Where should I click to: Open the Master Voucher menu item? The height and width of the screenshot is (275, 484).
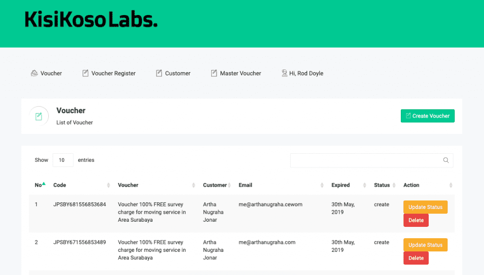(x=240, y=73)
